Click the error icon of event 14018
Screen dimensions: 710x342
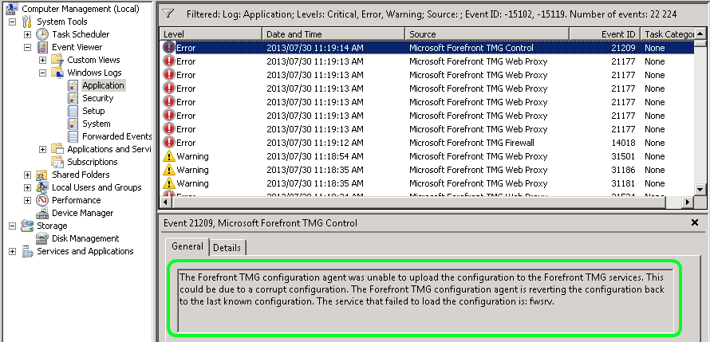coord(169,143)
